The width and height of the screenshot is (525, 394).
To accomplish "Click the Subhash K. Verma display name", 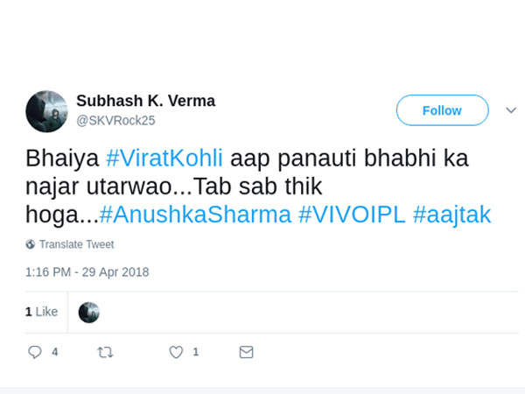I will coord(145,102).
